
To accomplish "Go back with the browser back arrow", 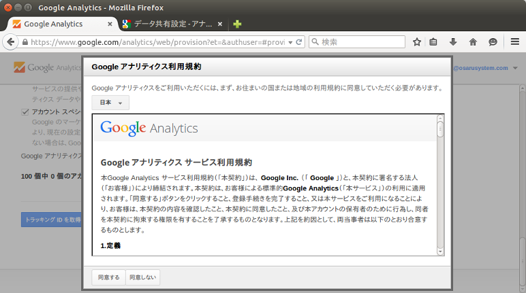I will tap(10, 42).
